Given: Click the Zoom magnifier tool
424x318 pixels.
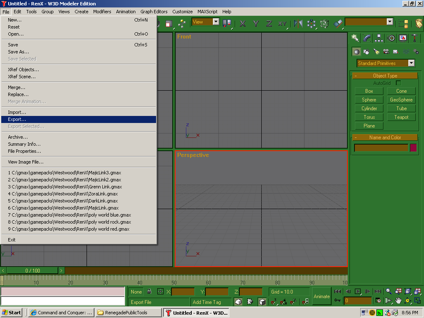Looking at the screenshot, I should click(388, 291).
